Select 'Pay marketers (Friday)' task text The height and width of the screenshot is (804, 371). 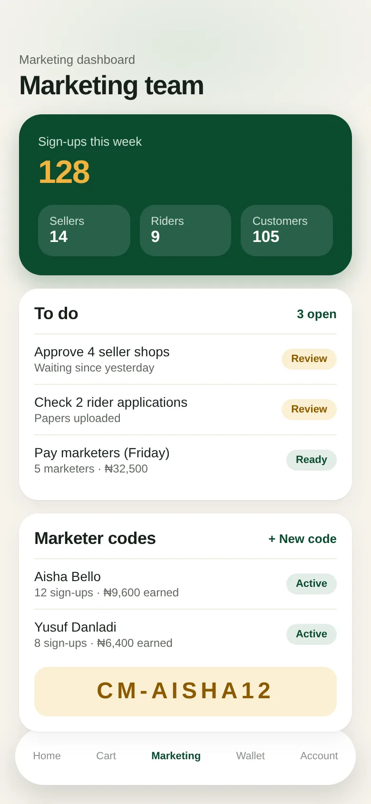point(102,452)
